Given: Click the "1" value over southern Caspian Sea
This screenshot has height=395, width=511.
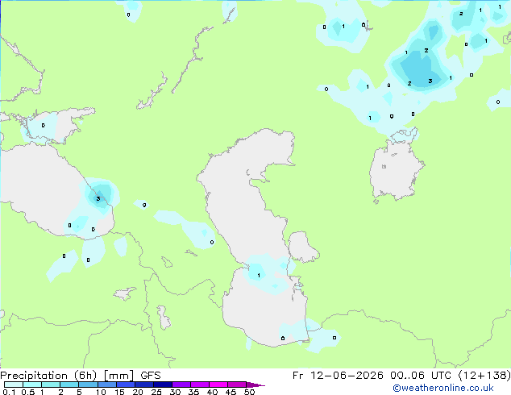Looking at the screenshot, I should click(x=259, y=276).
